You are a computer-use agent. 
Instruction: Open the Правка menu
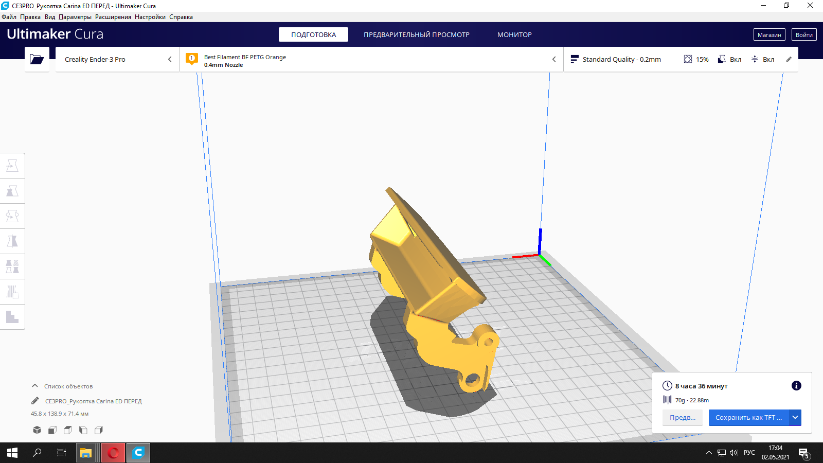(x=30, y=17)
